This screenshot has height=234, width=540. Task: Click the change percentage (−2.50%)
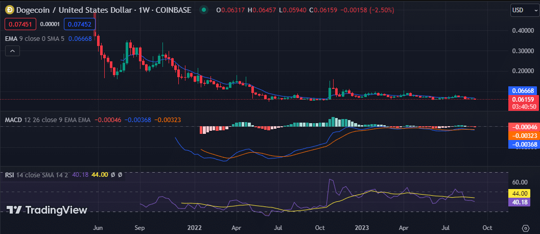coord(382,10)
